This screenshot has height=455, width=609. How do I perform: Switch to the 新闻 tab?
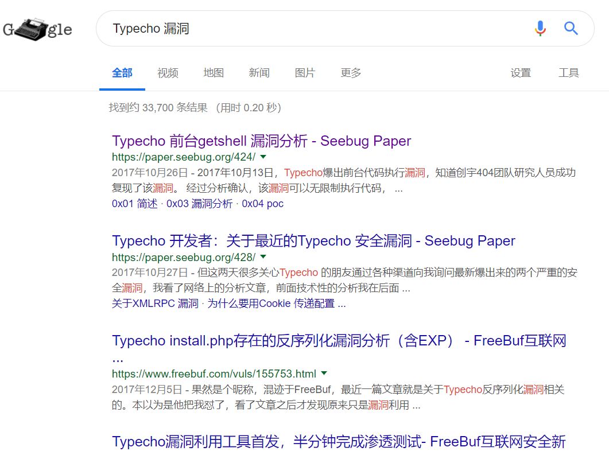[259, 73]
